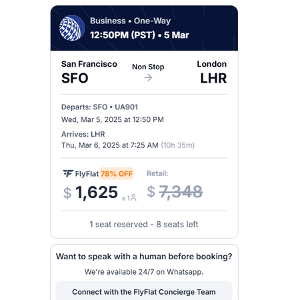Click the Non Stop arrow icon
The width and height of the screenshot is (300, 300).
pos(148,77)
